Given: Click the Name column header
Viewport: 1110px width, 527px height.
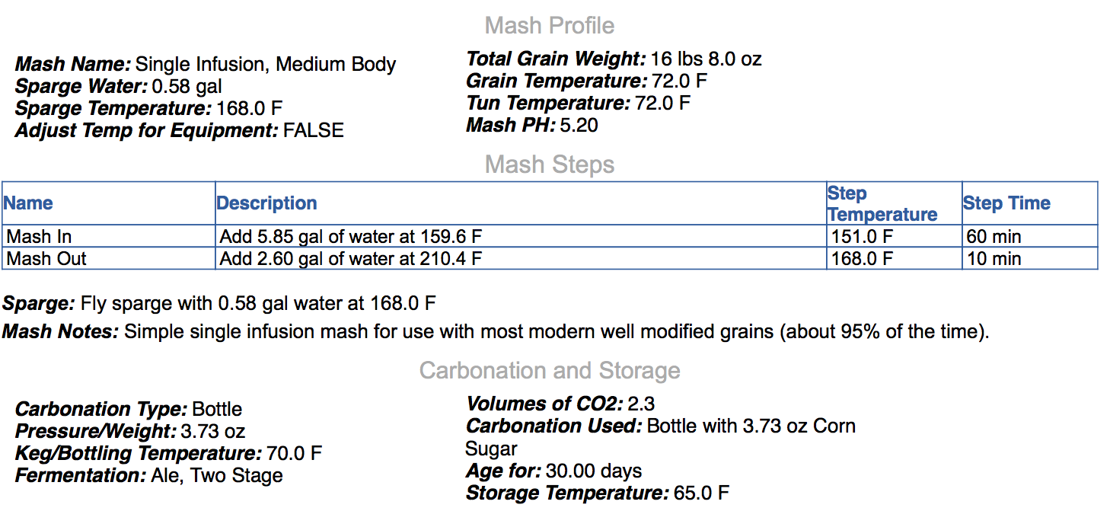Looking at the screenshot, I should pos(28,203).
